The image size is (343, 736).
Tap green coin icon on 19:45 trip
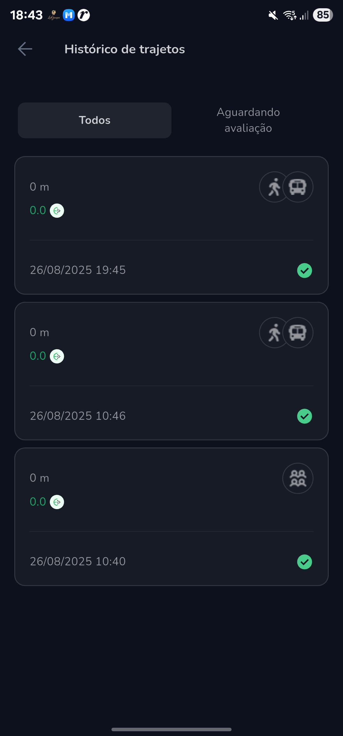[57, 211]
